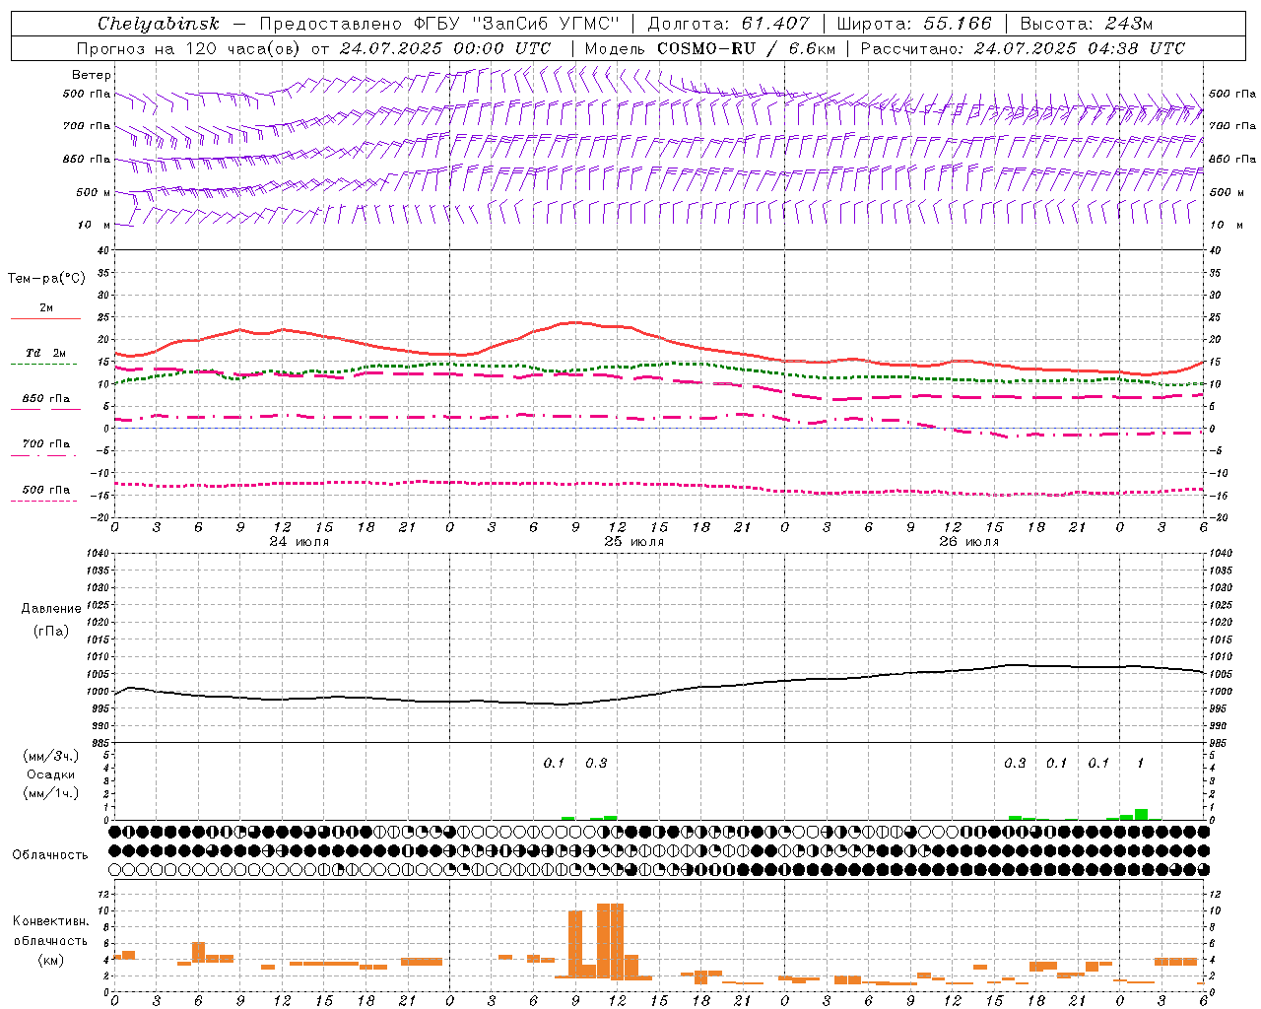This screenshot has height=1009, width=1261.
Task: Select the '25 июля' date label
Action: pyautogui.click(x=634, y=542)
